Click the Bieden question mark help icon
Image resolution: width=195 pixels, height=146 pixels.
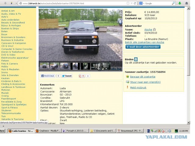click(x=136, y=59)
